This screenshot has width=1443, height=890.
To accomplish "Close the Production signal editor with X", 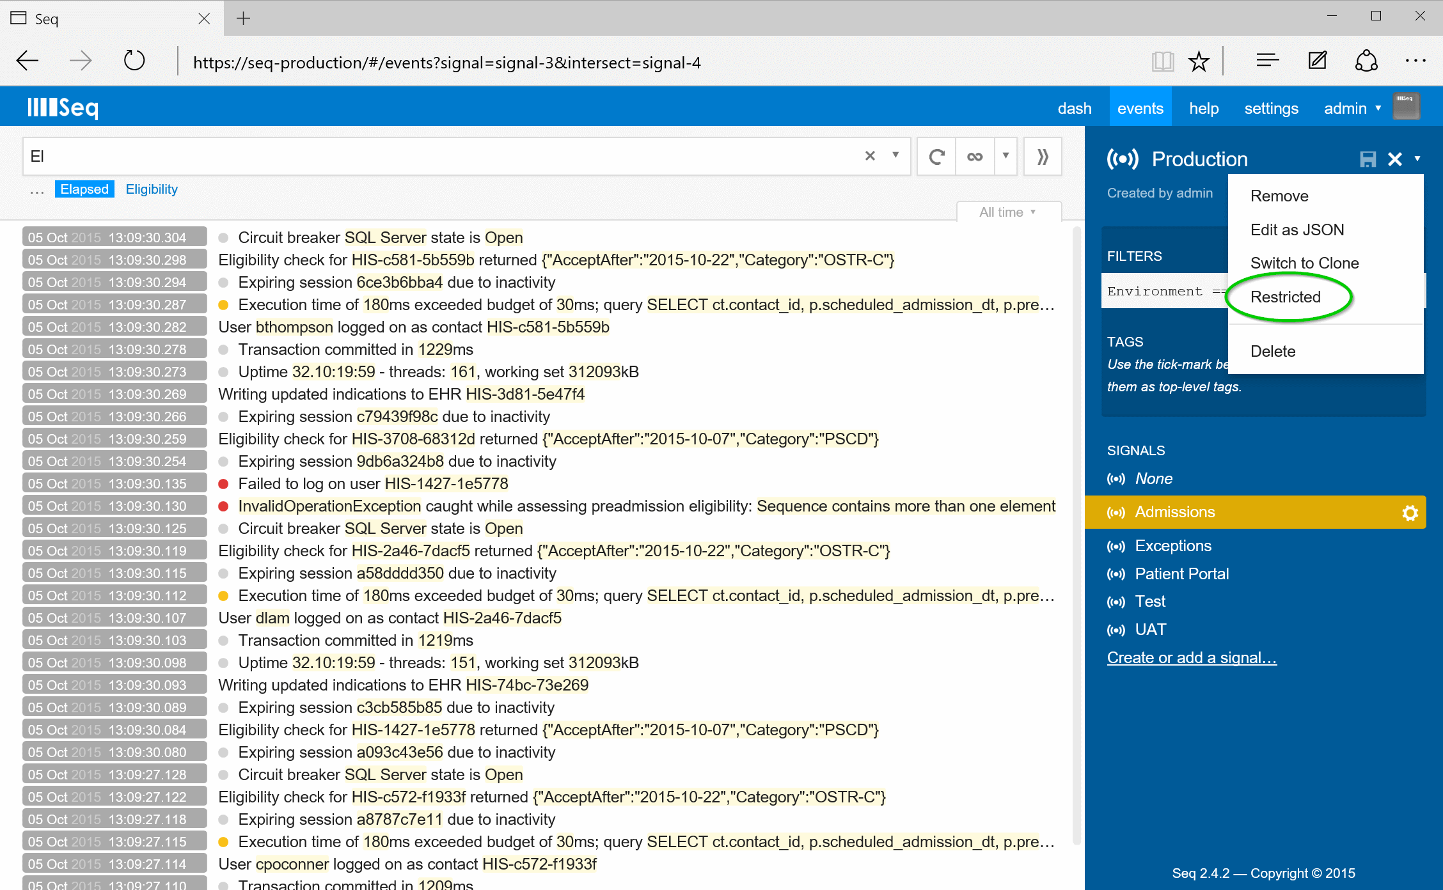I will coord(1395,159).
